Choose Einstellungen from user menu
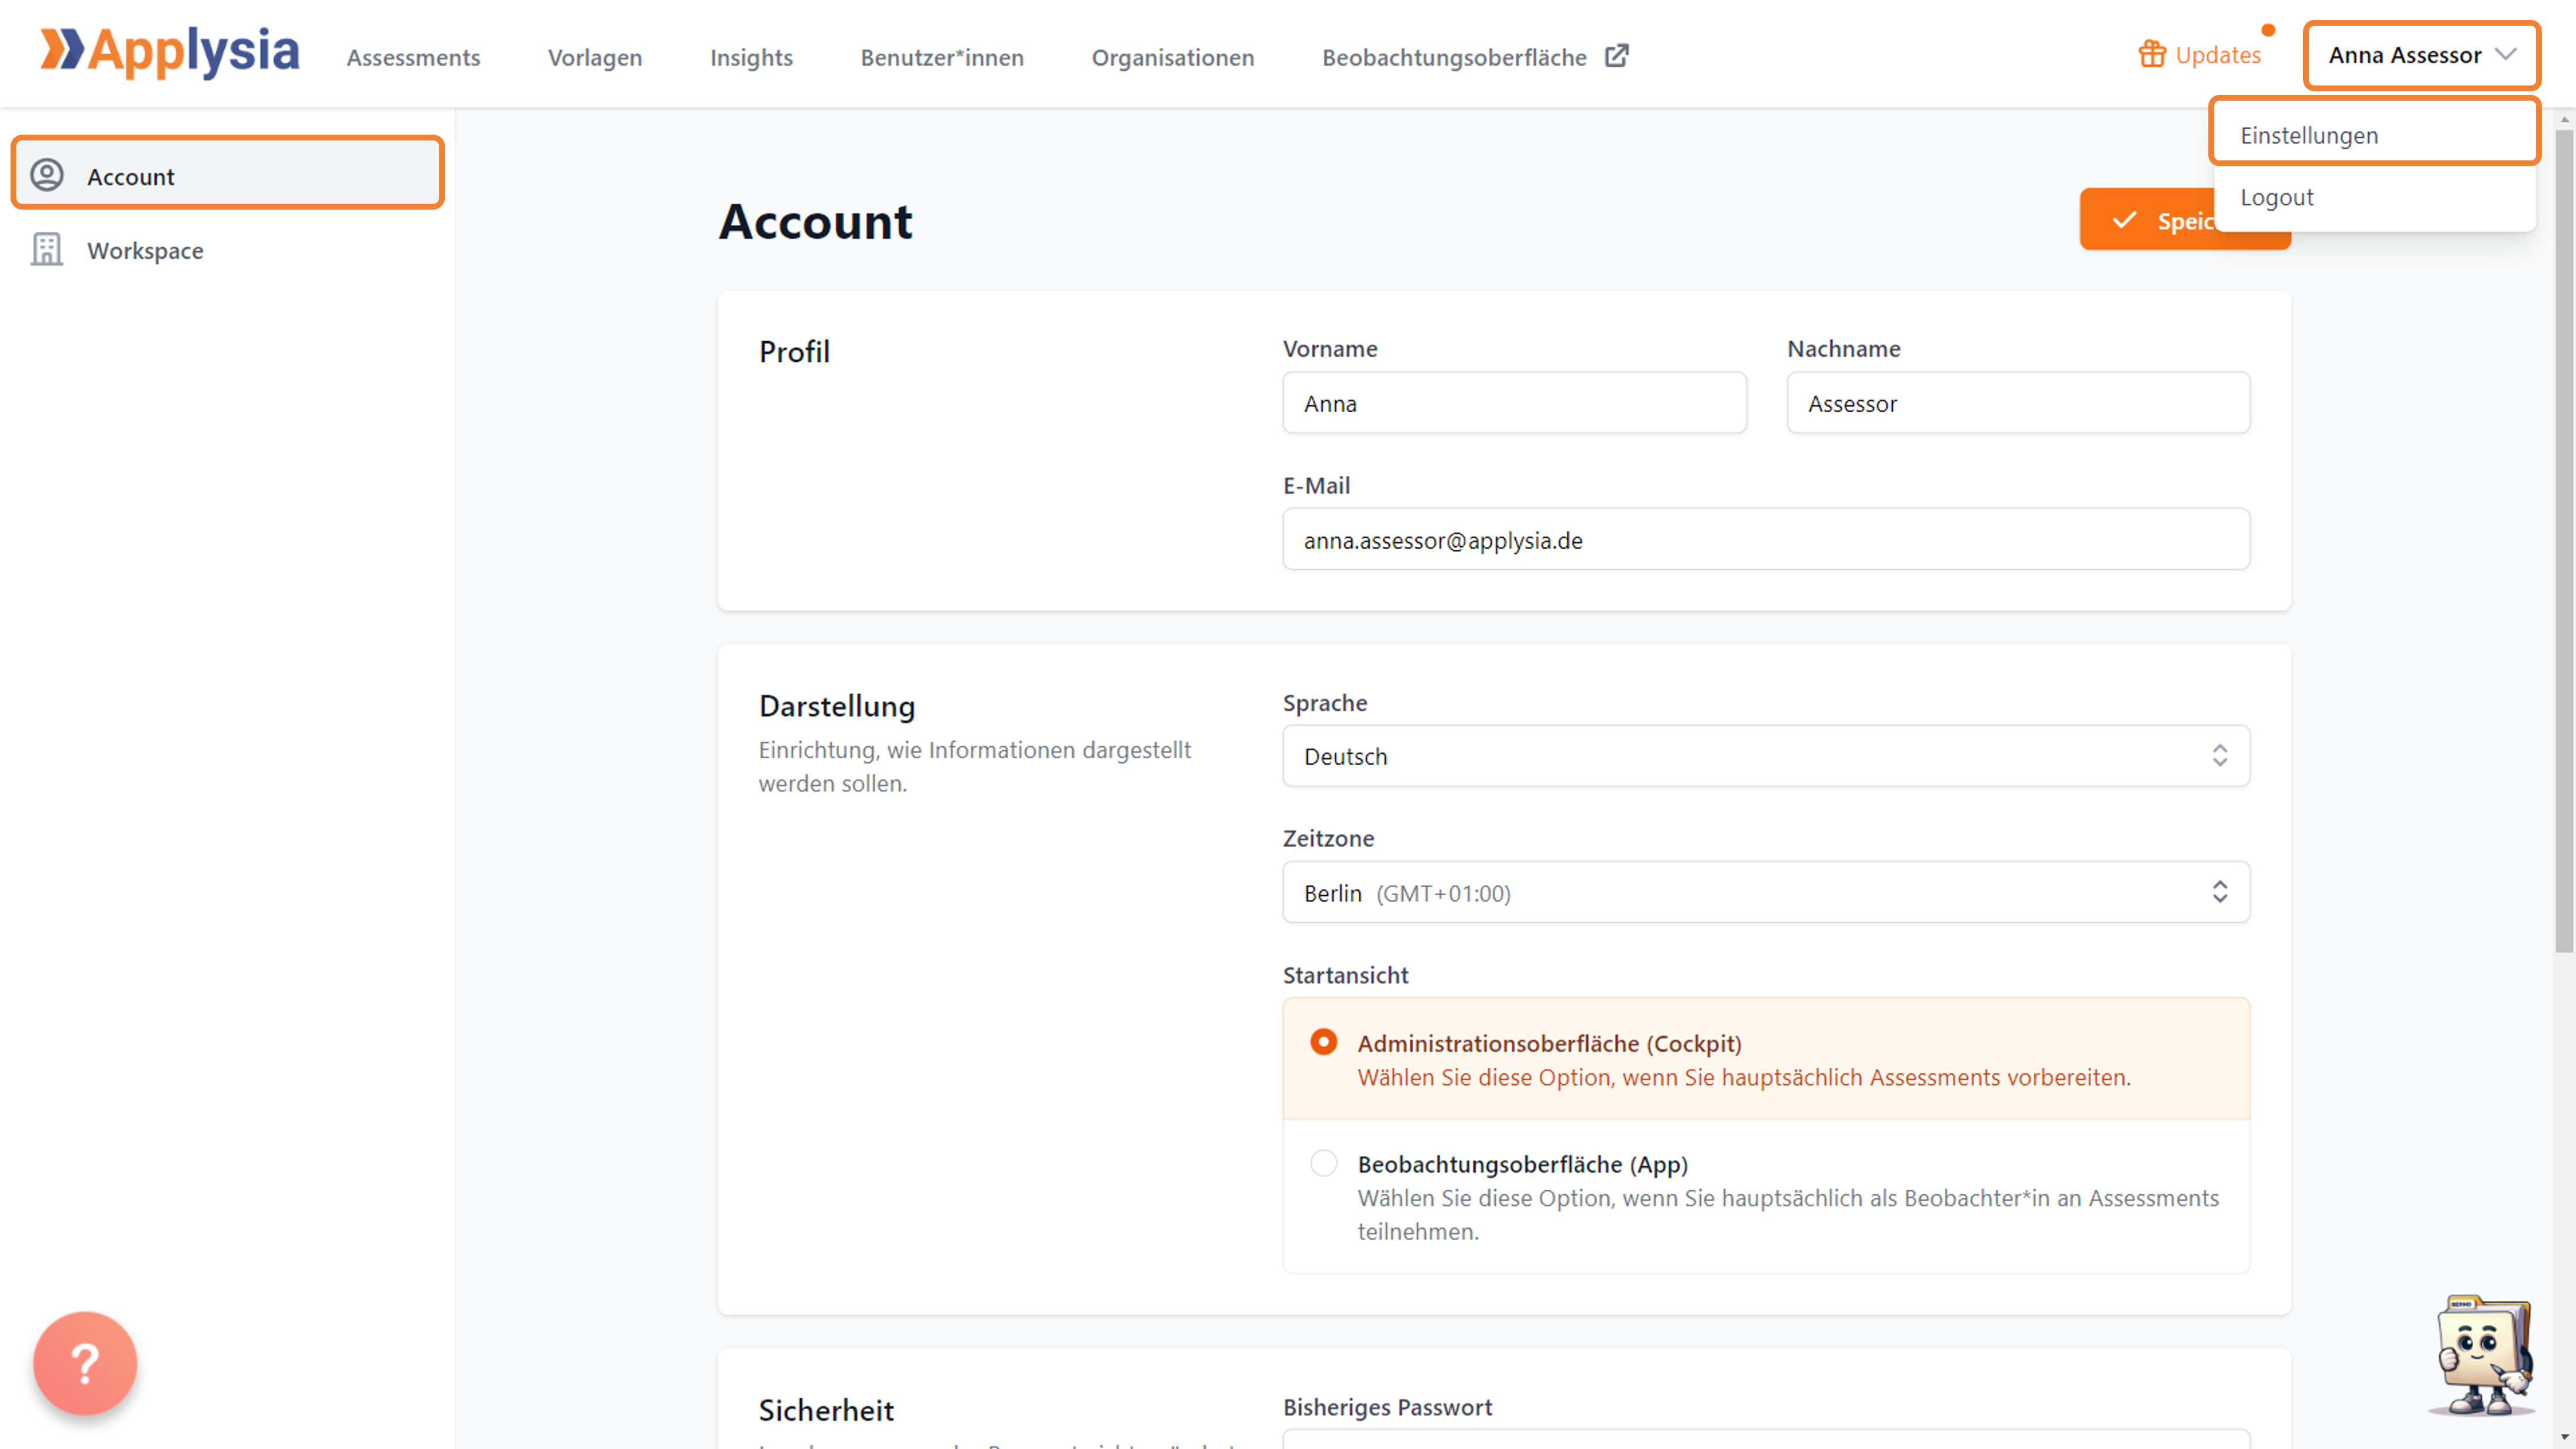Viewport: 2576px width, 1449px height. [2374, 134]
